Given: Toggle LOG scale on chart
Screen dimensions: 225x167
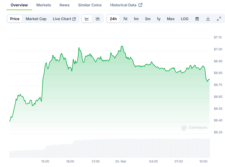Looking at the screenshot, I should (185, 19).
